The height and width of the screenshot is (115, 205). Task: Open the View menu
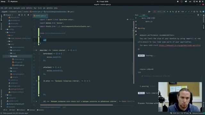pyautogui.click(x=11, y=8)
